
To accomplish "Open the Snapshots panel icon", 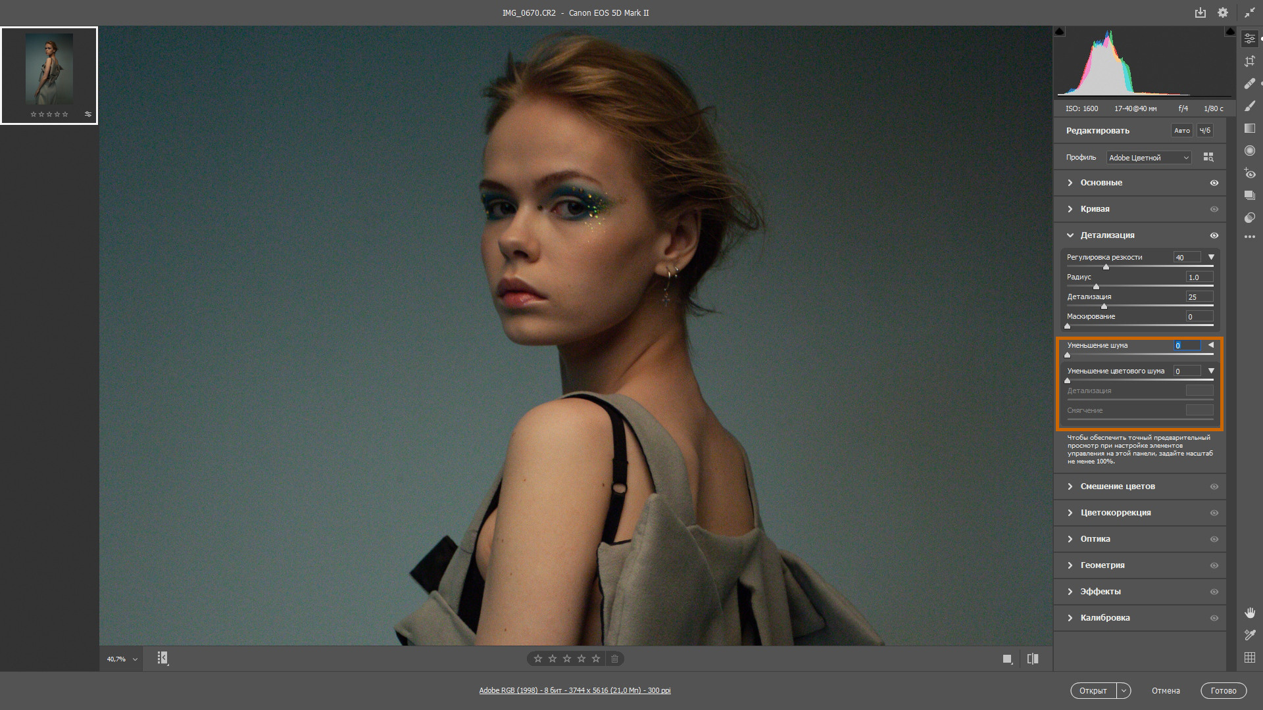I will [x=1250, y=195].
